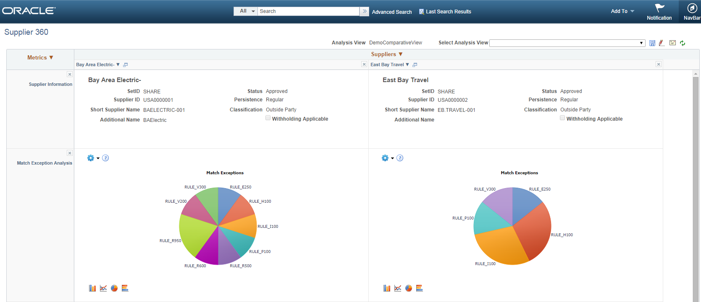Click the red pencil edit view icon
Screen dimensions: 701x302
[x=662, y=43]
